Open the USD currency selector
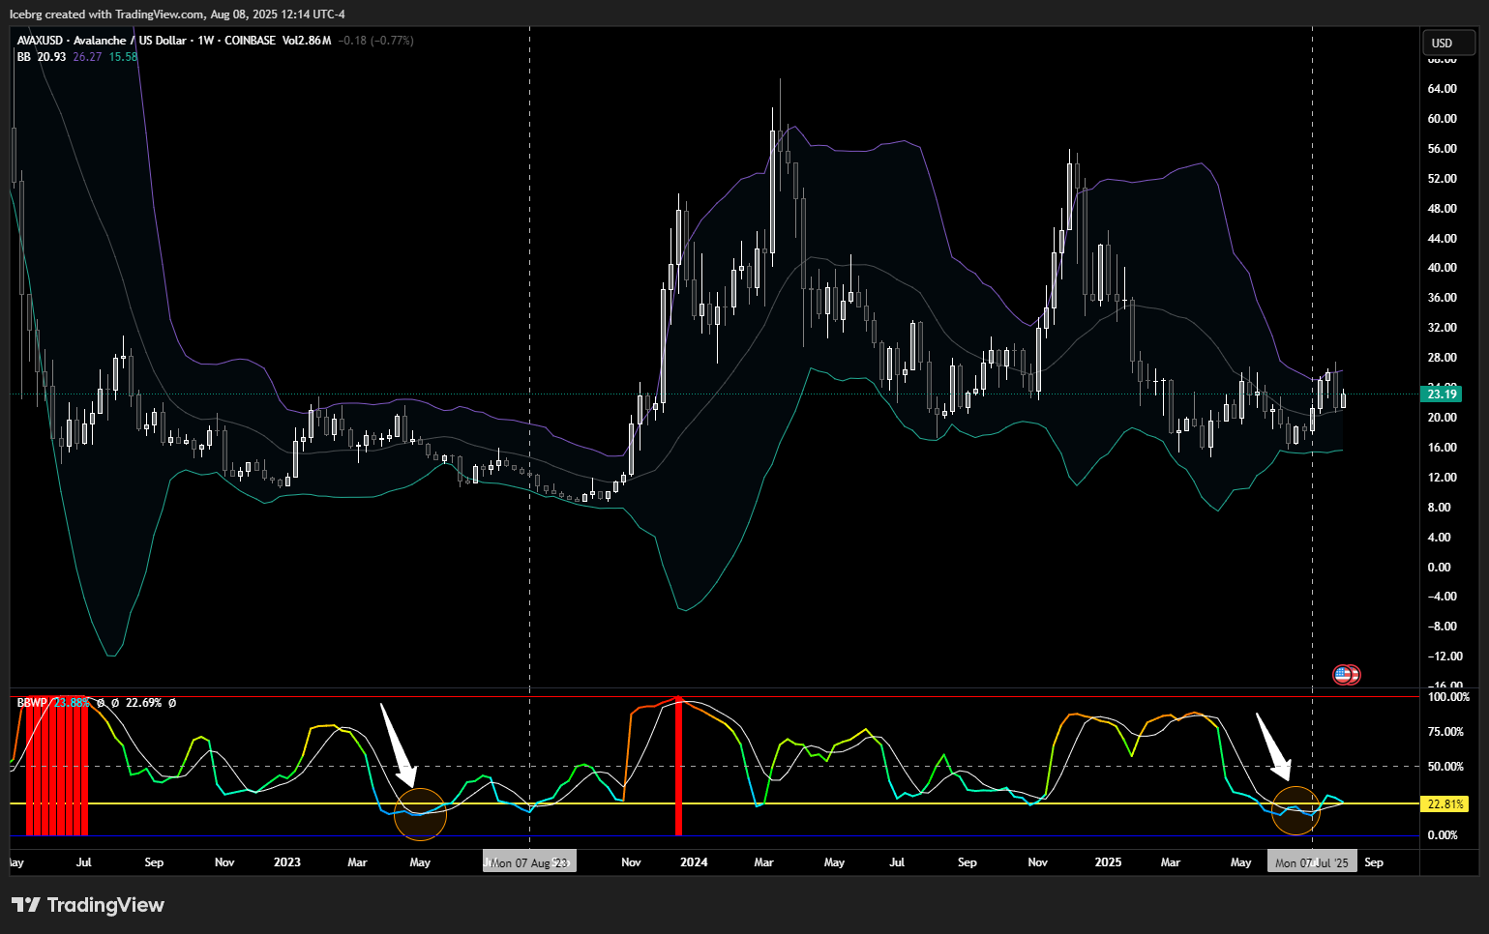This screenshot has width=1489, height=934. (1448, 43)
